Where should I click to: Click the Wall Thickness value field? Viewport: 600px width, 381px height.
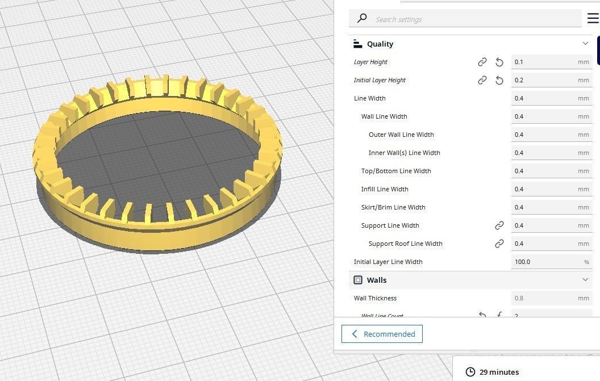(x=552, y=298)
